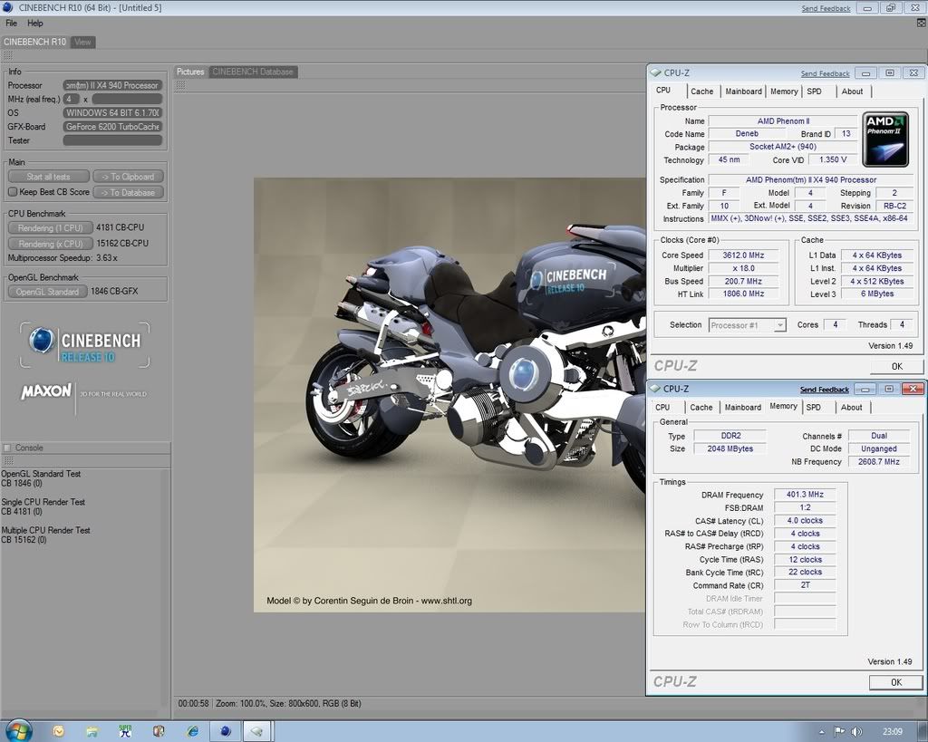Open SPD tab in upper CPU-Z window
928x742 pixels.
tap(815, 92)
